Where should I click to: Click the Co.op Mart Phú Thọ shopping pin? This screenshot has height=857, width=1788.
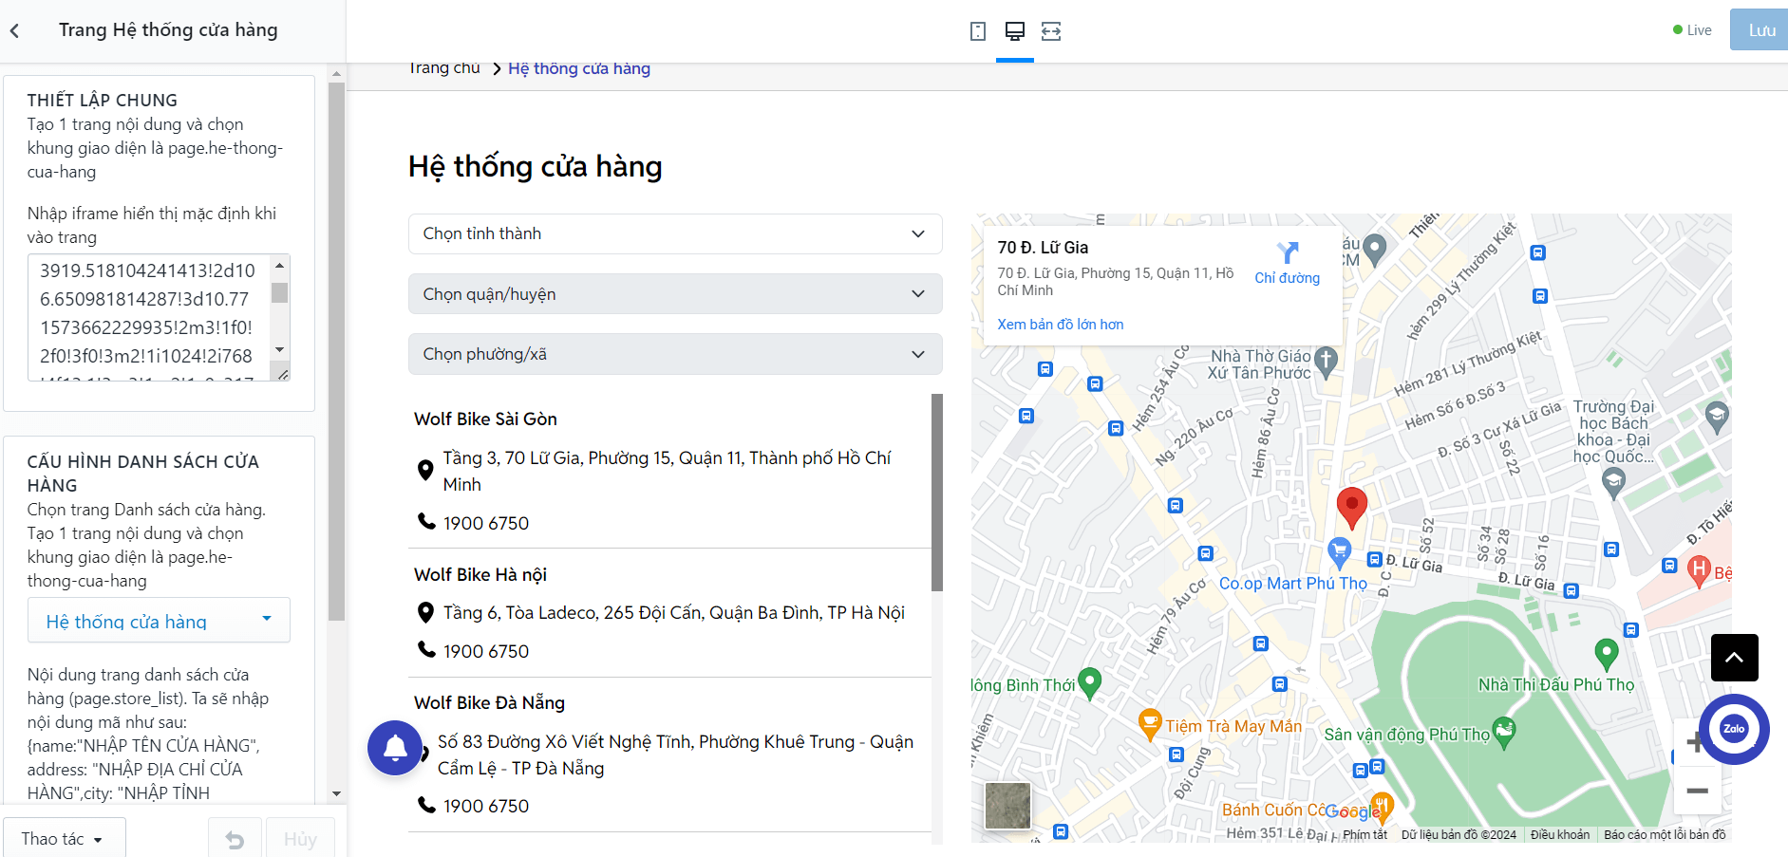coord(1340,551)
